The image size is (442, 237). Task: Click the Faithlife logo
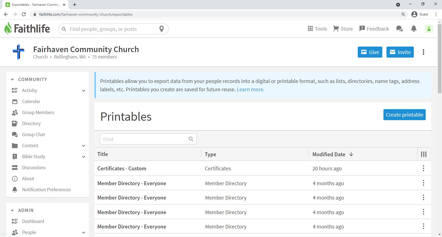coord(27,29)
